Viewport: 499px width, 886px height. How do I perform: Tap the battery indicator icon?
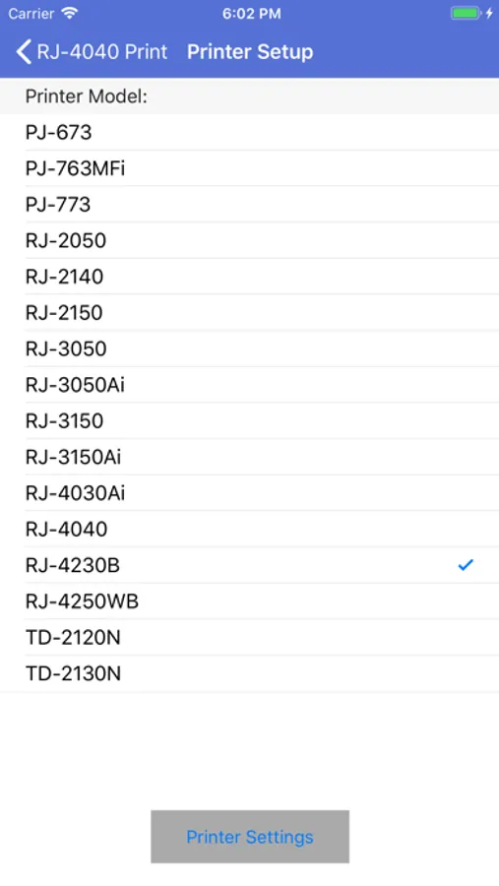point(466,14)
